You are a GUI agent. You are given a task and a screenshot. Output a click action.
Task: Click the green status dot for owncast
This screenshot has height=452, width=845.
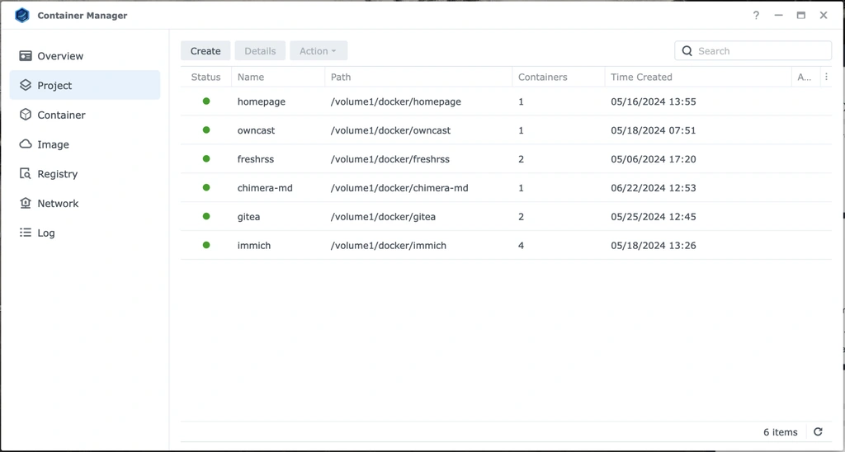click(x=205, y=129)
